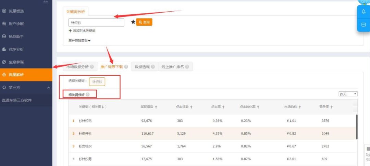The width and height of the screenshot is (370, 166).
Task: Sort by 展现指数 column
Action: 149,107
